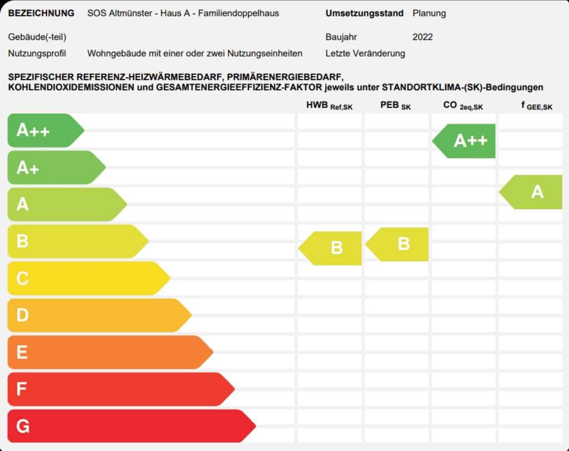Click the Baujahr value 2022

point(422,37)
